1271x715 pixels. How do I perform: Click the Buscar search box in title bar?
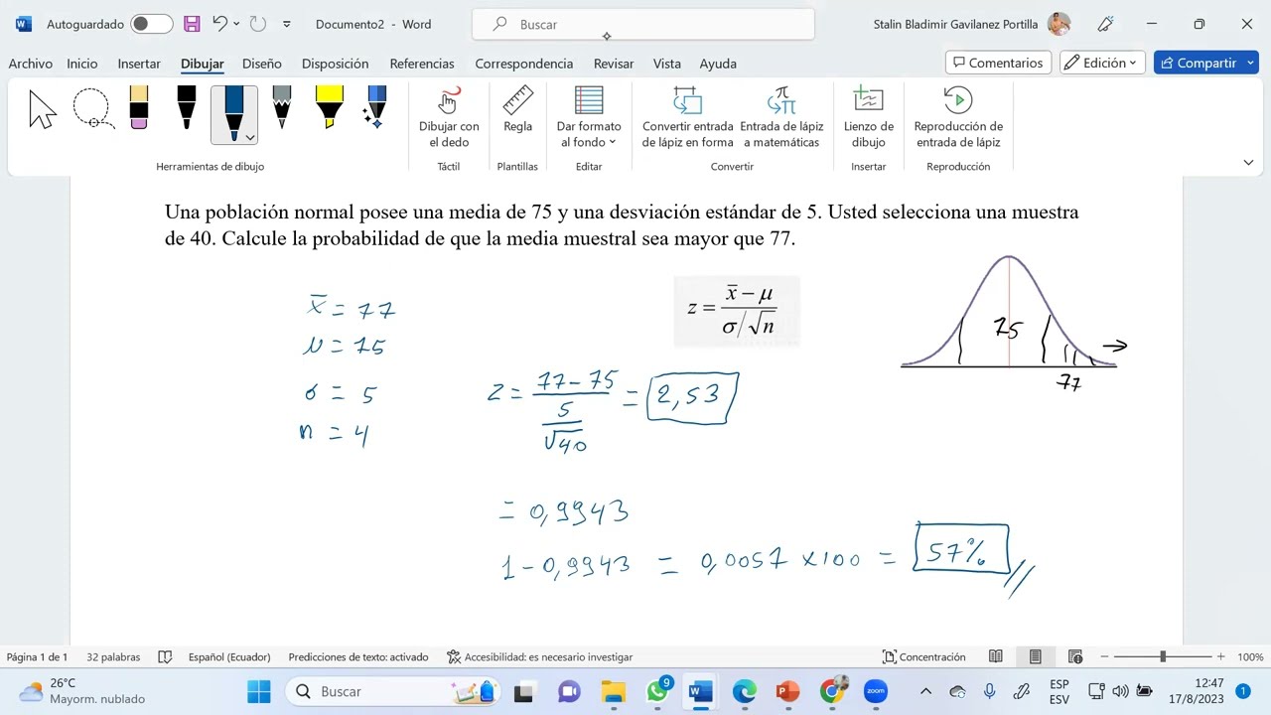pyautogui.click(x=643, y=24)
